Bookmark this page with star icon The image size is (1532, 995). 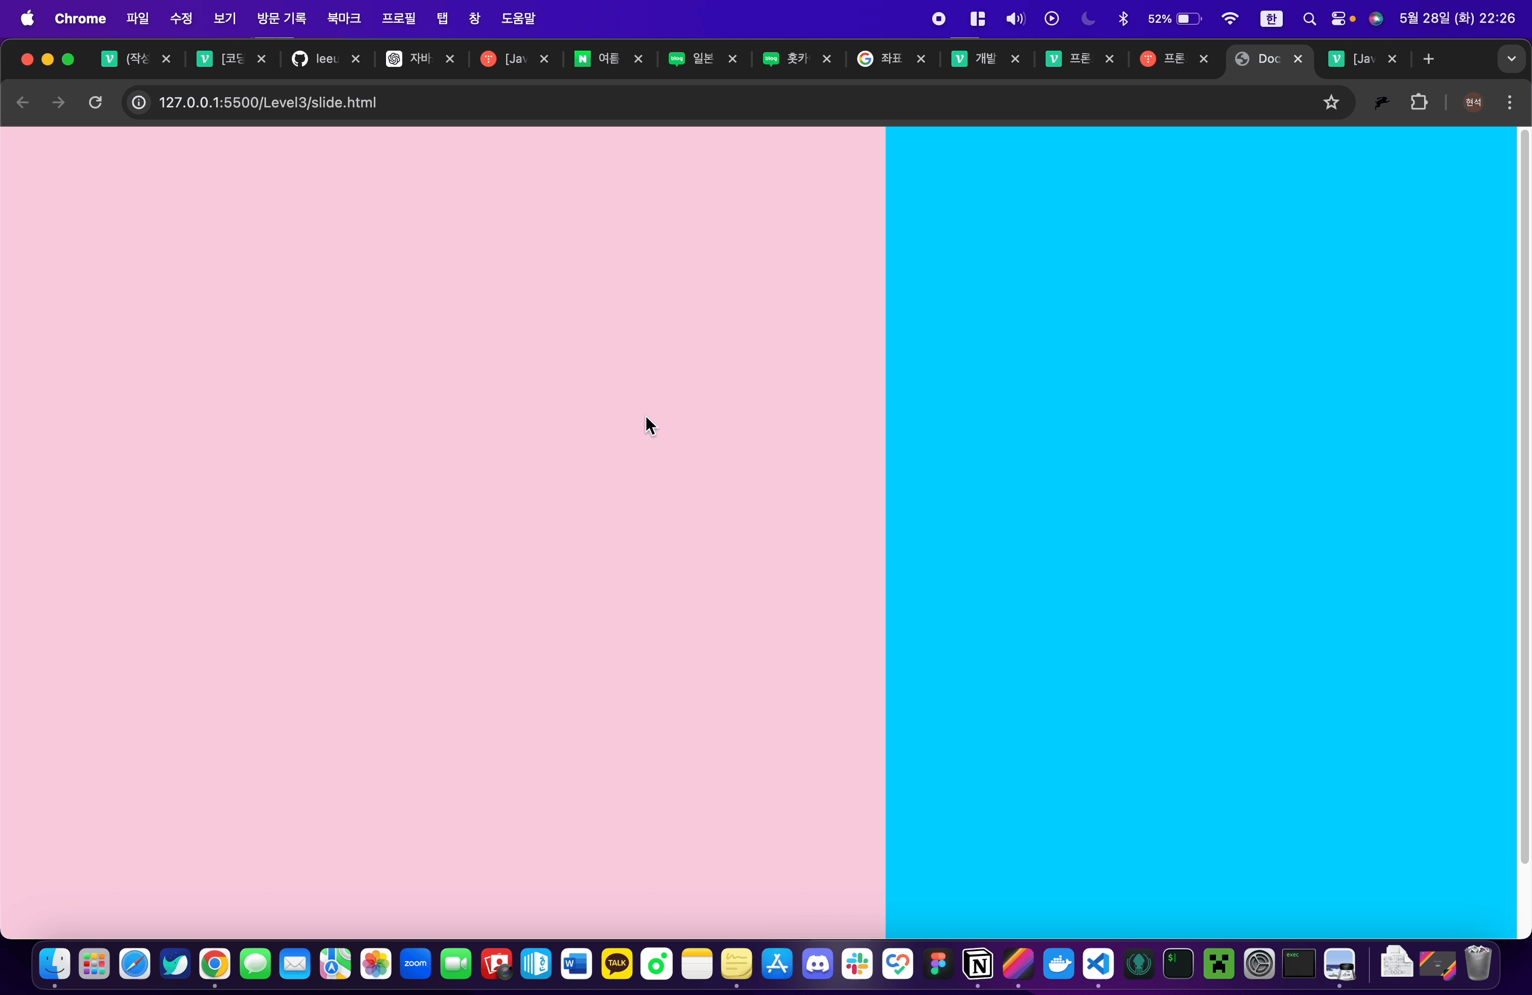point(1331,102)
